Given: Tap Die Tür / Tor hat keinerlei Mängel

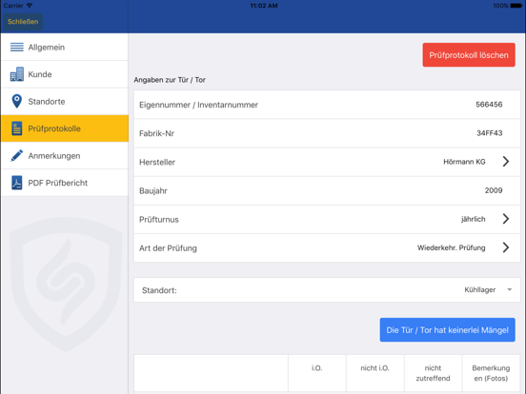Looking at the screenshot, I should click(x=447, y=330).
